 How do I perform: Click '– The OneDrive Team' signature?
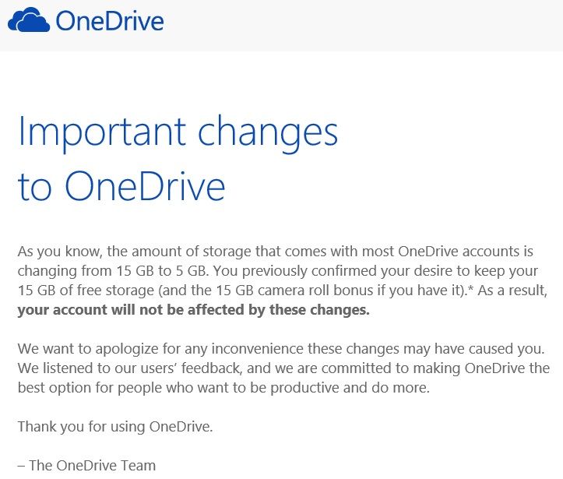pyautogui.click(x=86, y=465)
